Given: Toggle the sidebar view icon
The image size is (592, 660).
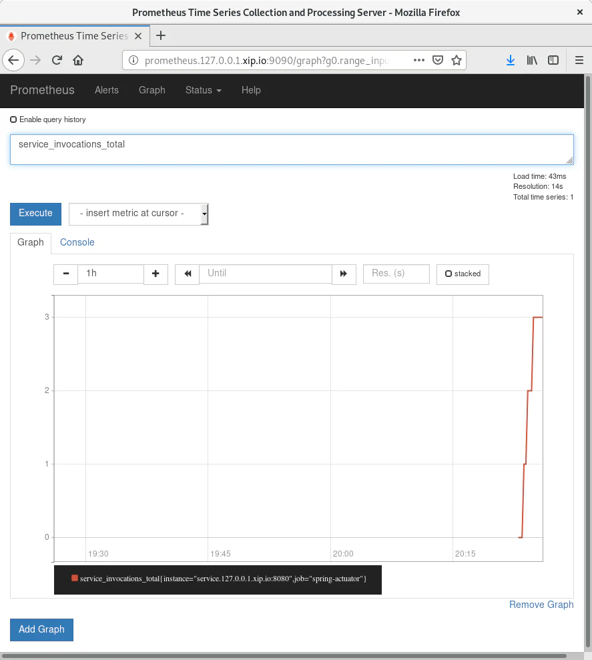Looking at the screenshot, I should (553, 60).
